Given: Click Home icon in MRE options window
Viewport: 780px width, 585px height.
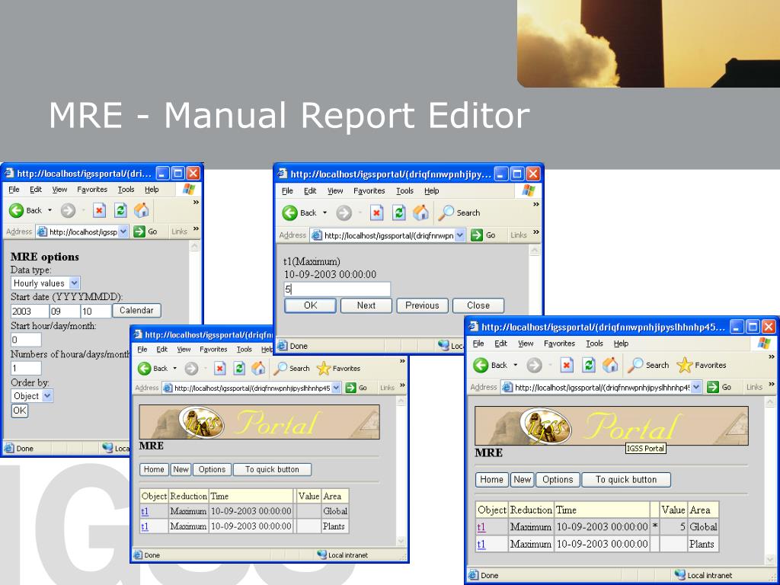Looking at the screenshot, I should 141,210.
